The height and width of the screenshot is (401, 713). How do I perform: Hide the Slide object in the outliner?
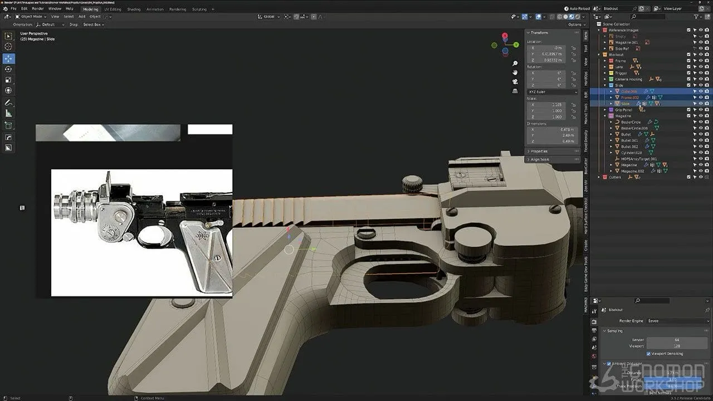tap(700, 103)
